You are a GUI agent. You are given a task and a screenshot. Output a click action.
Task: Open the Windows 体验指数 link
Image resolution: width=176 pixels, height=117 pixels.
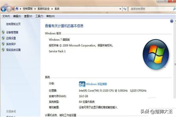[x=97, y=84]
